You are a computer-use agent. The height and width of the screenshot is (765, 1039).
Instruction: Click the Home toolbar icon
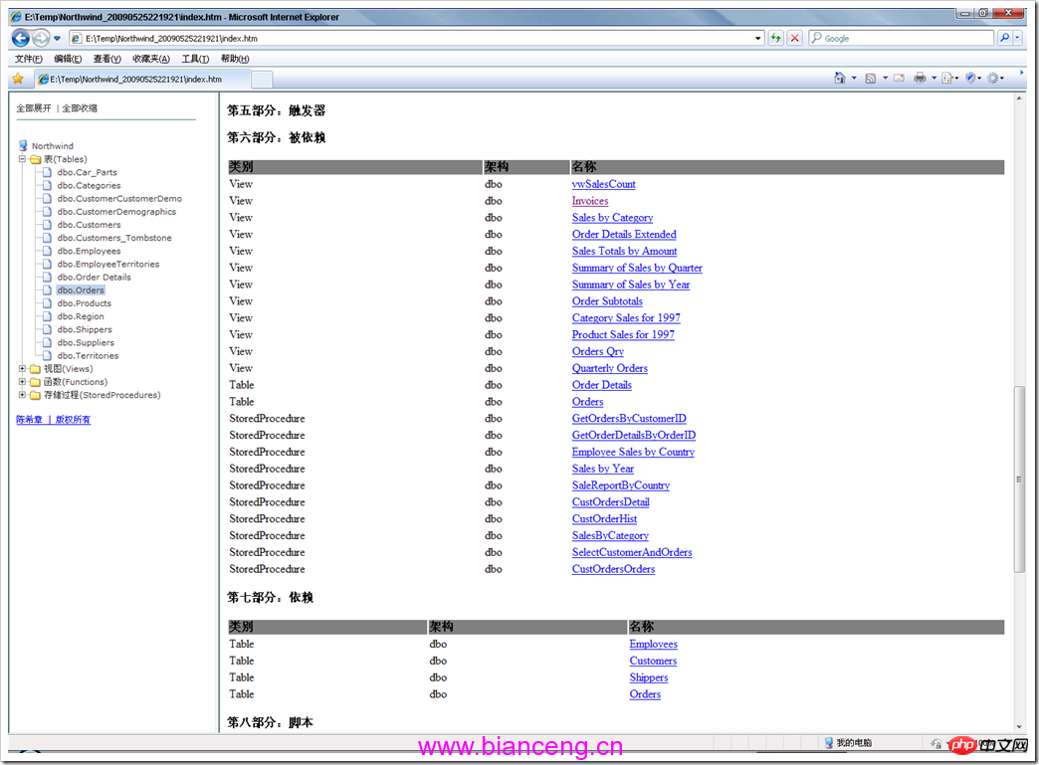(x=840, y=78)
